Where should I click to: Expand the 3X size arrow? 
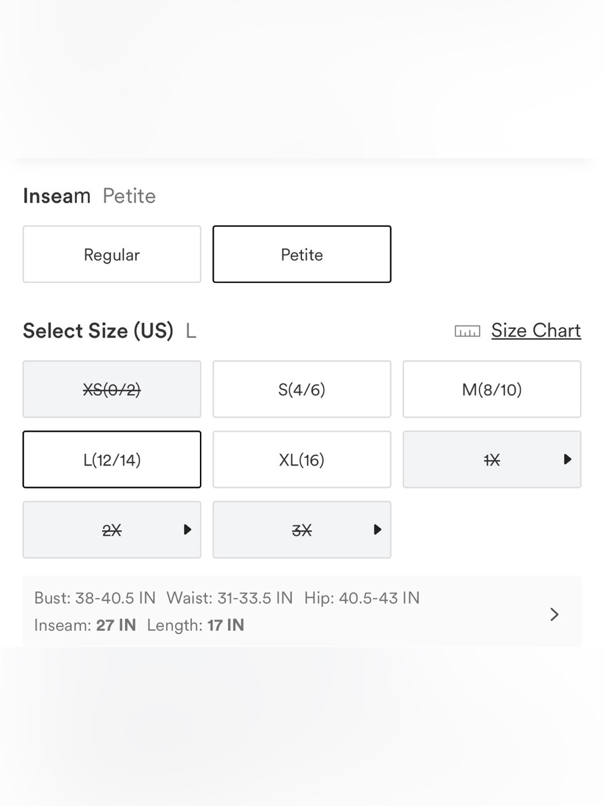377,530
